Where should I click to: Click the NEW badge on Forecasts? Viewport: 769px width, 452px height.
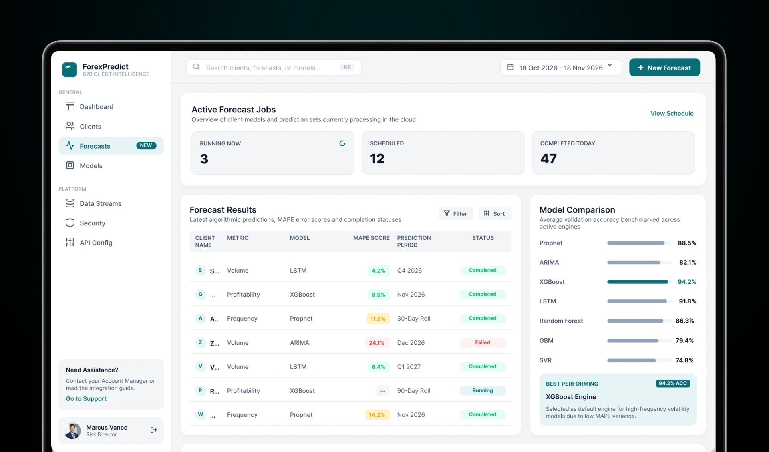146,146
